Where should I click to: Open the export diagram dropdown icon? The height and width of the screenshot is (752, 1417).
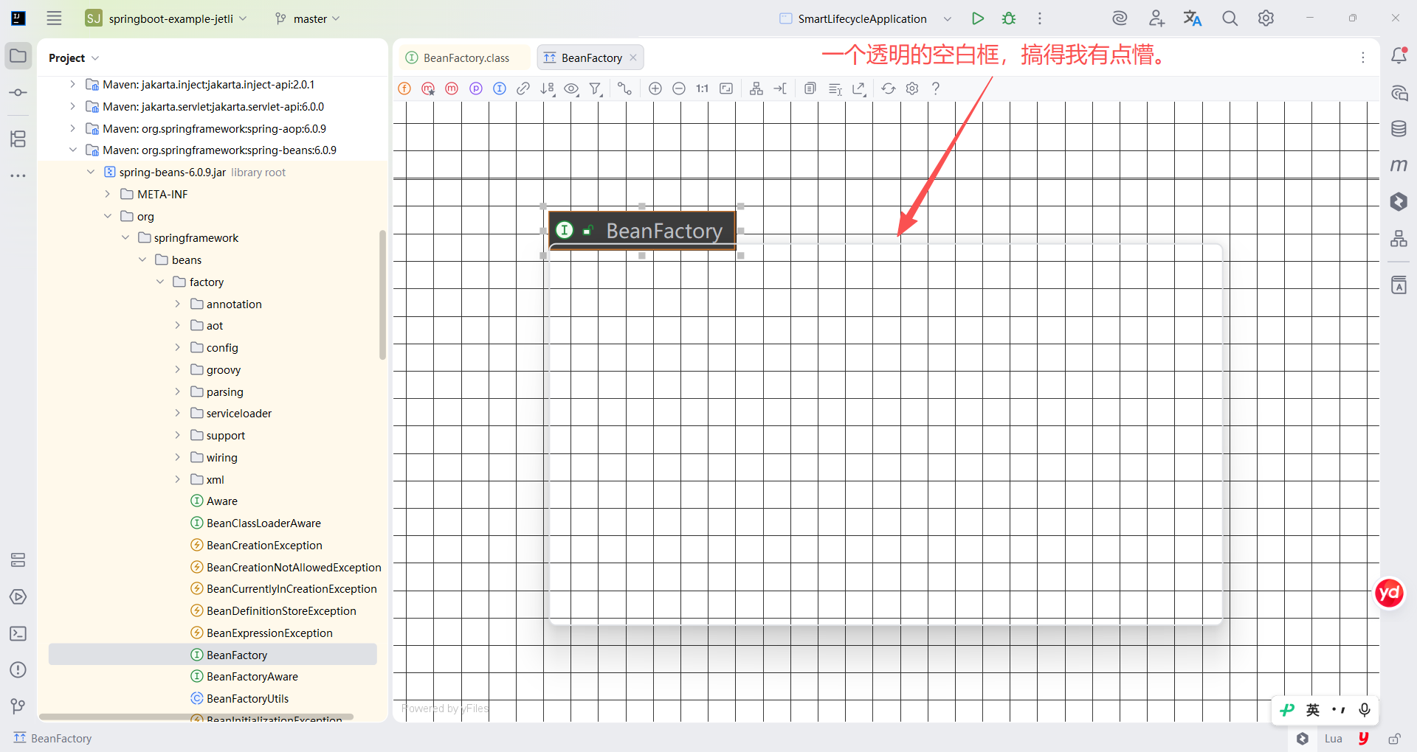pyautogui.click(x=858, y=88)
